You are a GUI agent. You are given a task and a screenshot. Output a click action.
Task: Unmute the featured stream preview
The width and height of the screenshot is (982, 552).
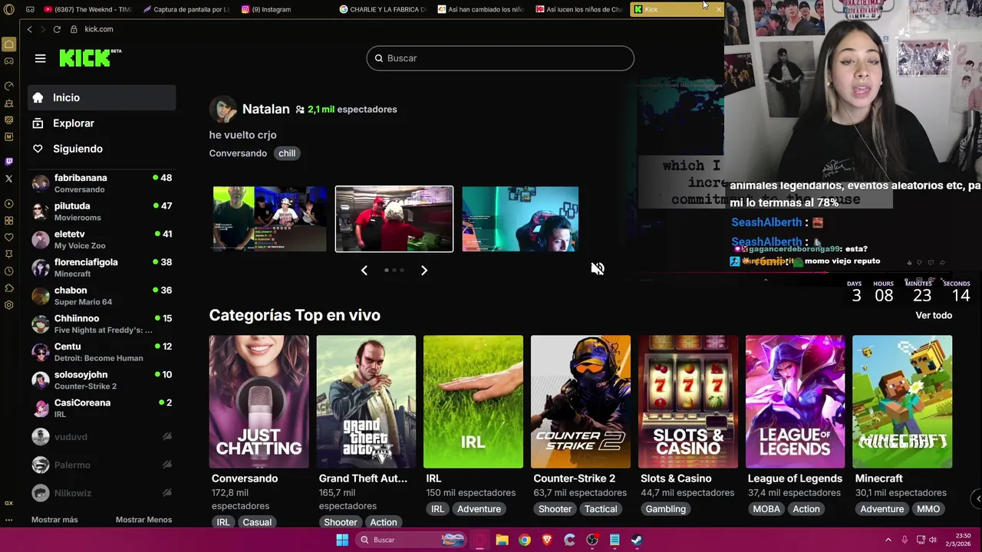[x=598, y=269]
